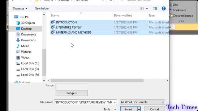Click the Downloads arrow icon
This screenshot has width=198, height=111.
[x=18, y=40]
